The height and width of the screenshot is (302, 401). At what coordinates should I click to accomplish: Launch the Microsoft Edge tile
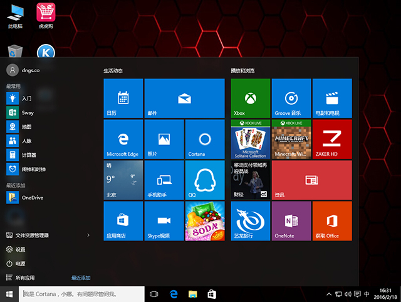coord(123,139)
